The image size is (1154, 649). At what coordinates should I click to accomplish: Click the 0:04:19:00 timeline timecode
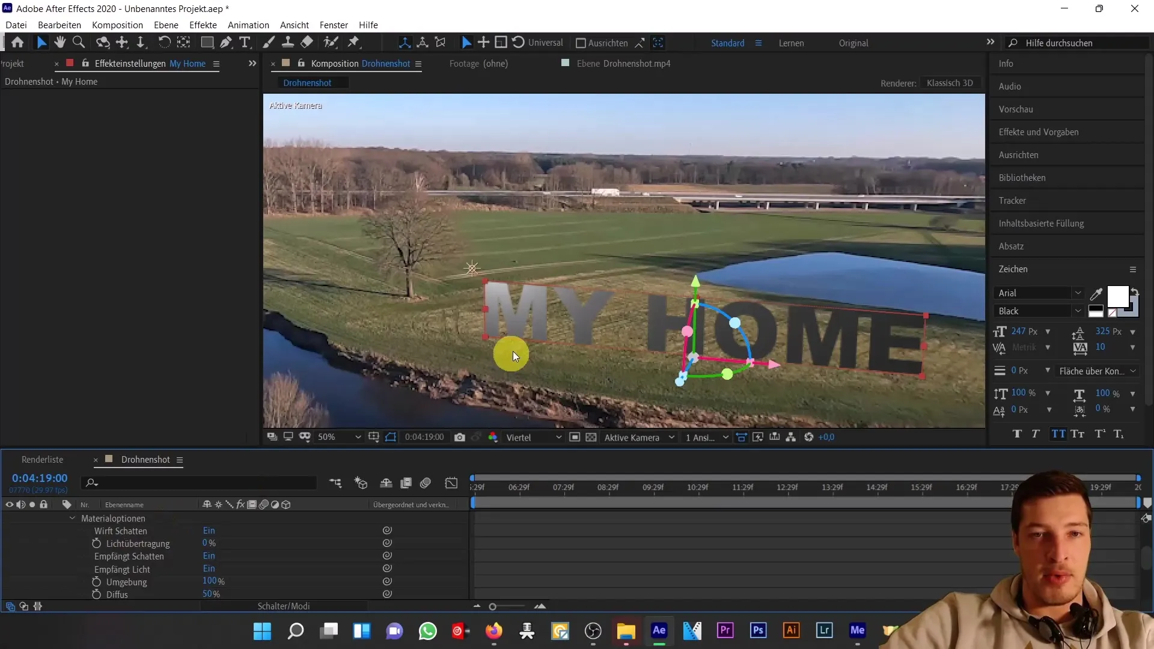coord(40,478)
